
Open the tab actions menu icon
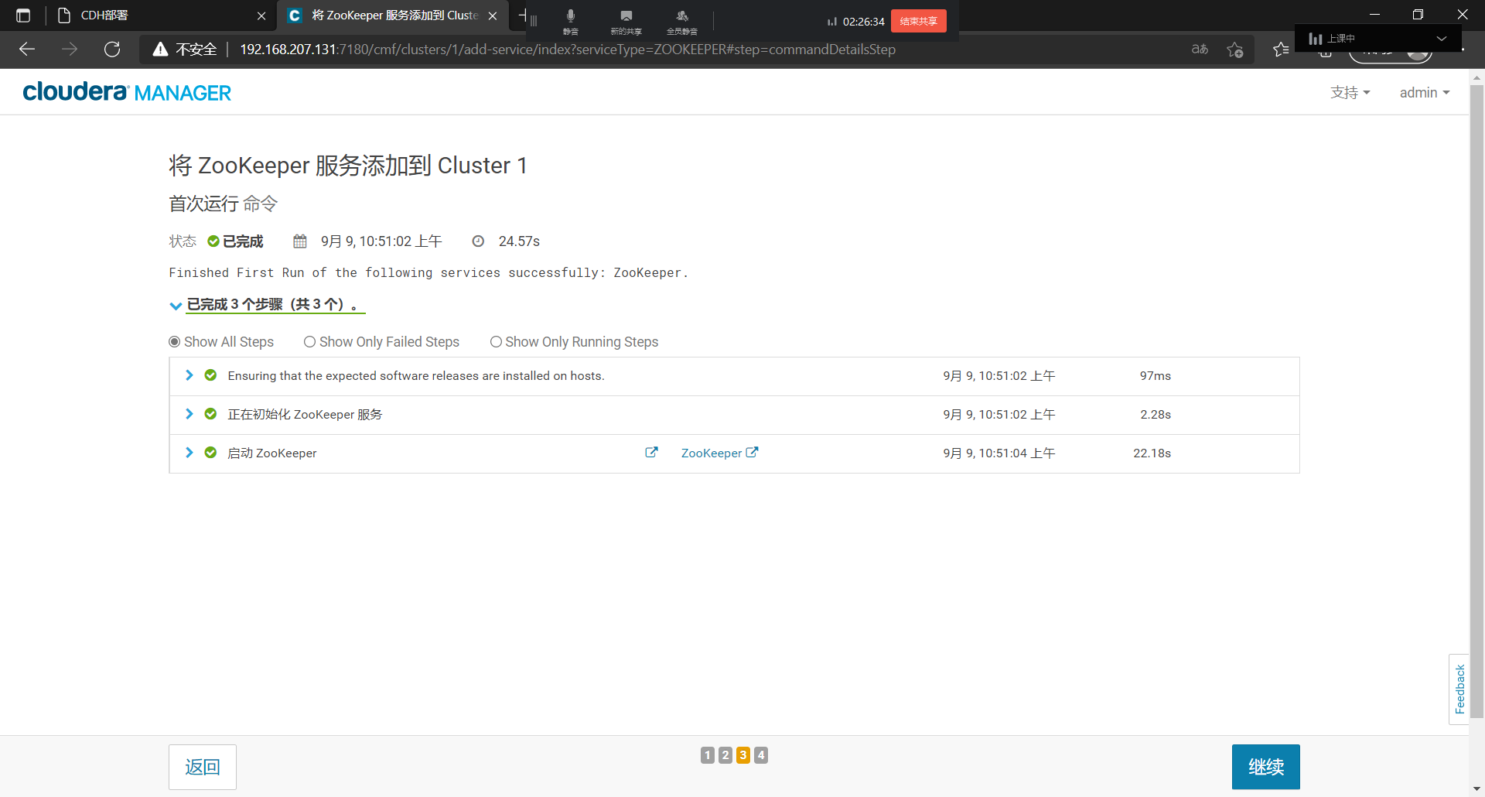(x=23, y=15)
